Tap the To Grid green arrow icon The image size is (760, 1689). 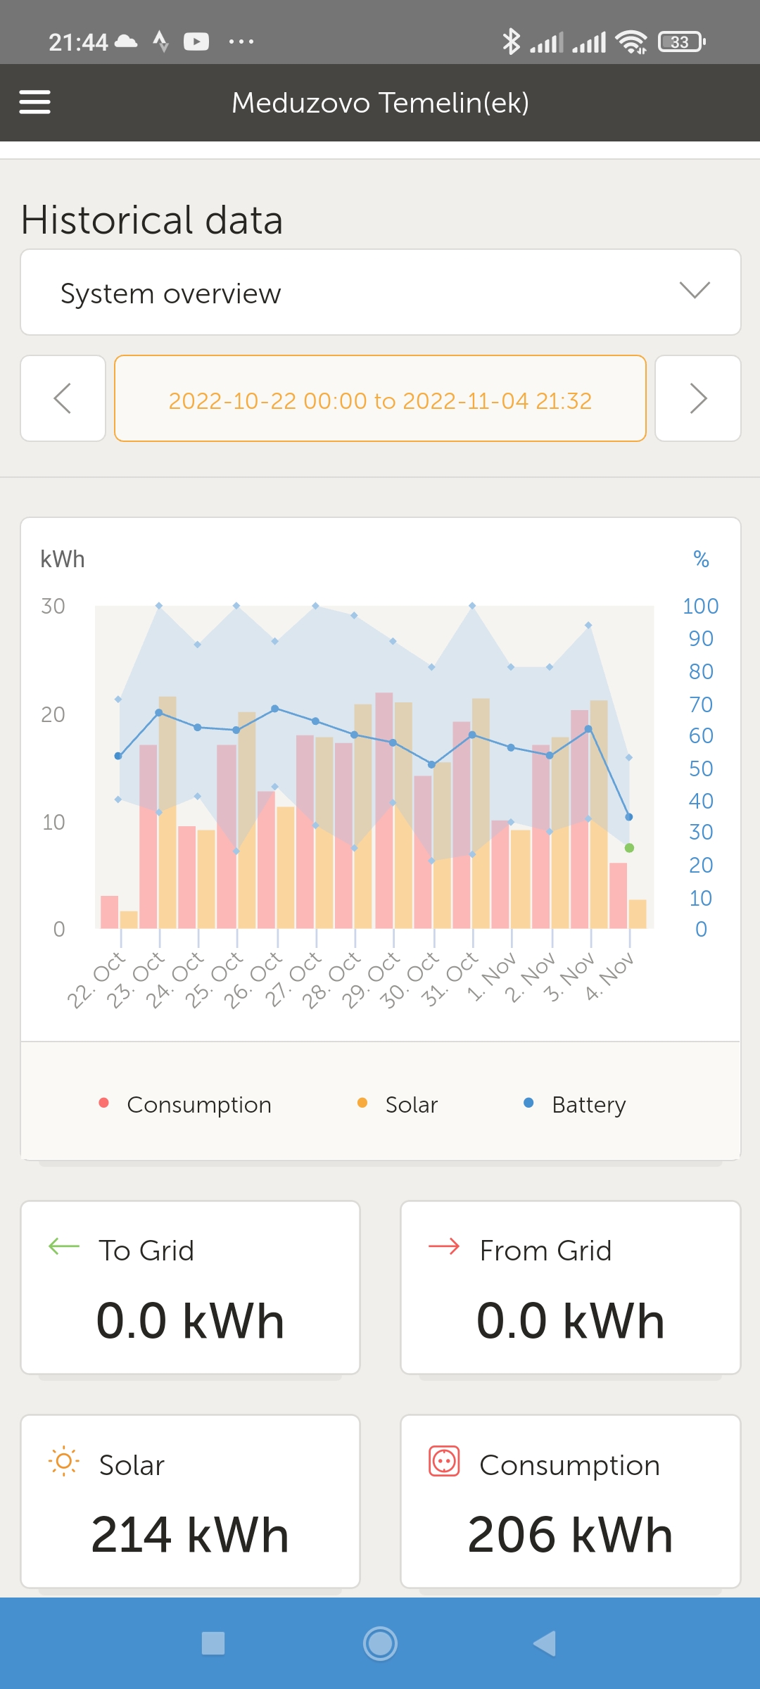(64, 1247)
